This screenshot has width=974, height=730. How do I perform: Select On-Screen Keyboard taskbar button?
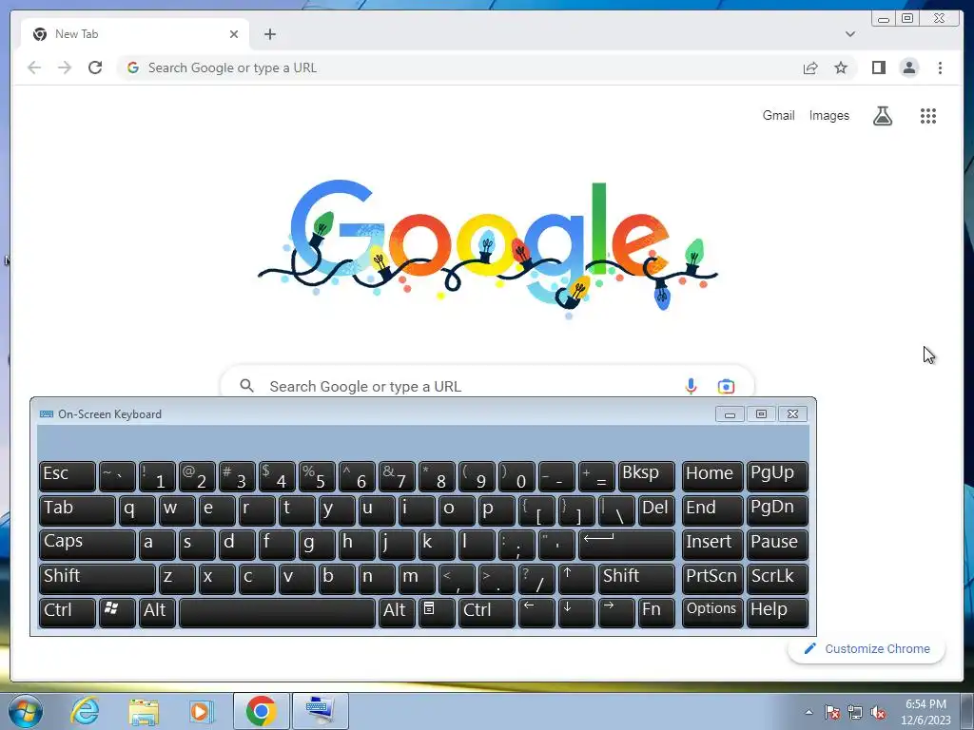point(320,711)
